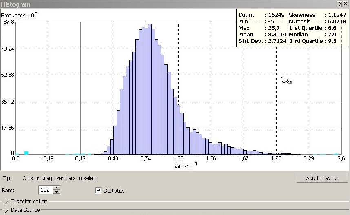Click the x-axis label 1,05

click(x=178, y=159)
